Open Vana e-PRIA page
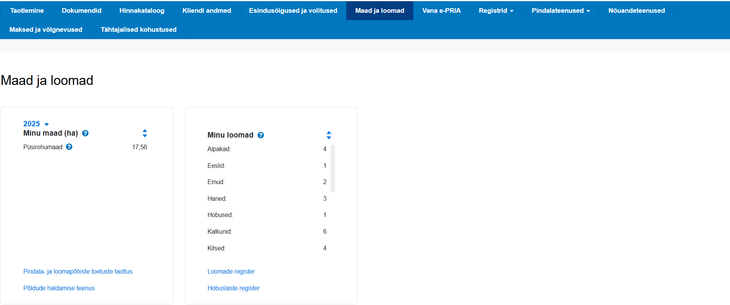730x305 pixels. coord(441,11)
